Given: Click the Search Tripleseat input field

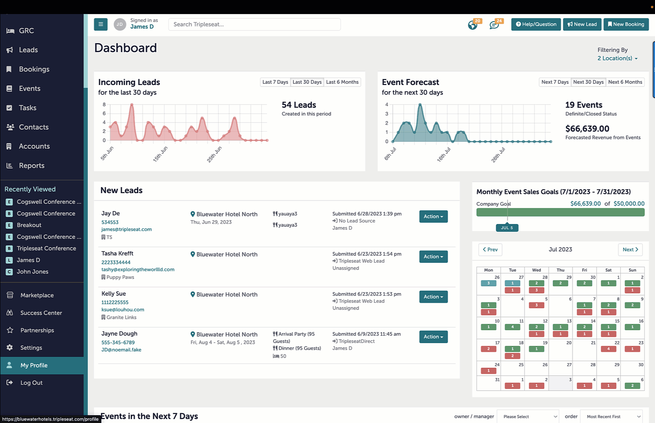Looking at the screenshot, I should coord(254,24).
